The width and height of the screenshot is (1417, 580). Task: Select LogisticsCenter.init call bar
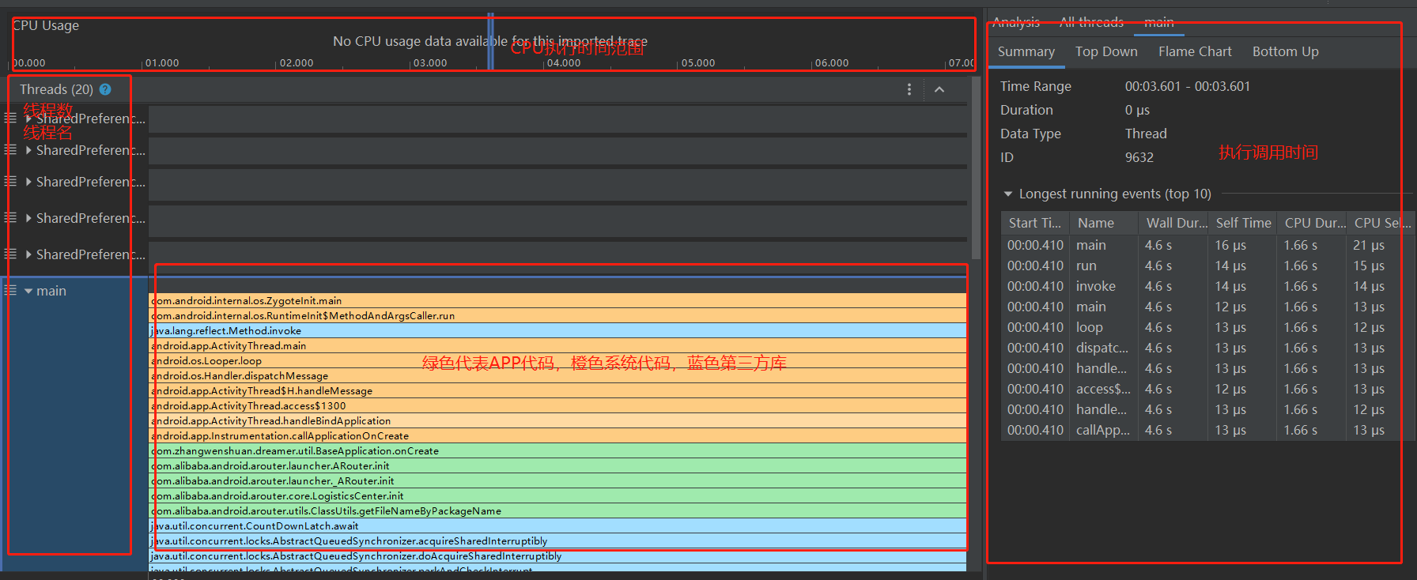tap(557, 495)
